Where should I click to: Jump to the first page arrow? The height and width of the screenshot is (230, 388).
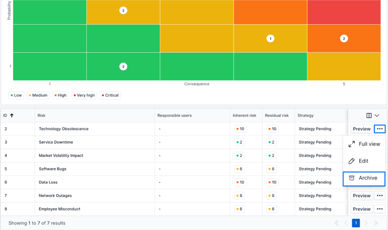[x=337, y=223]
